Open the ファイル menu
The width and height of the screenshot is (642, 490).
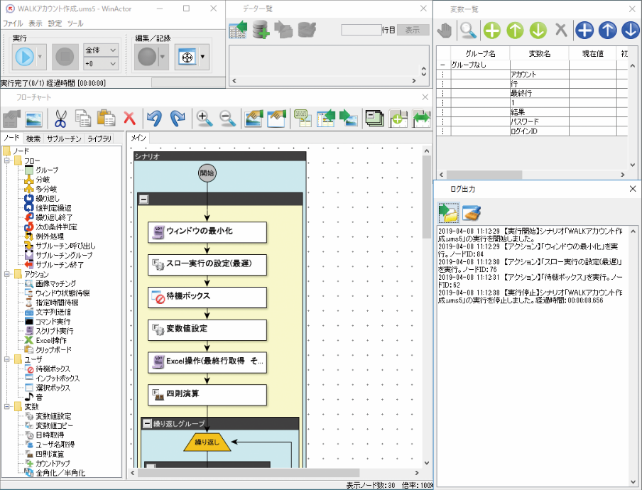13,23
